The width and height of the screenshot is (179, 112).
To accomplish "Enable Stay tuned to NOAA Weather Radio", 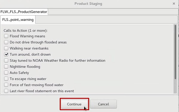I will point(6,61).
